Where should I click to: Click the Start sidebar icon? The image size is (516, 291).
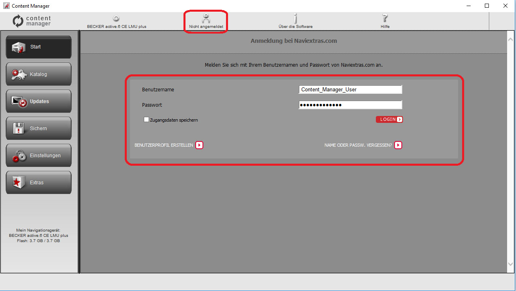point(19,47)
